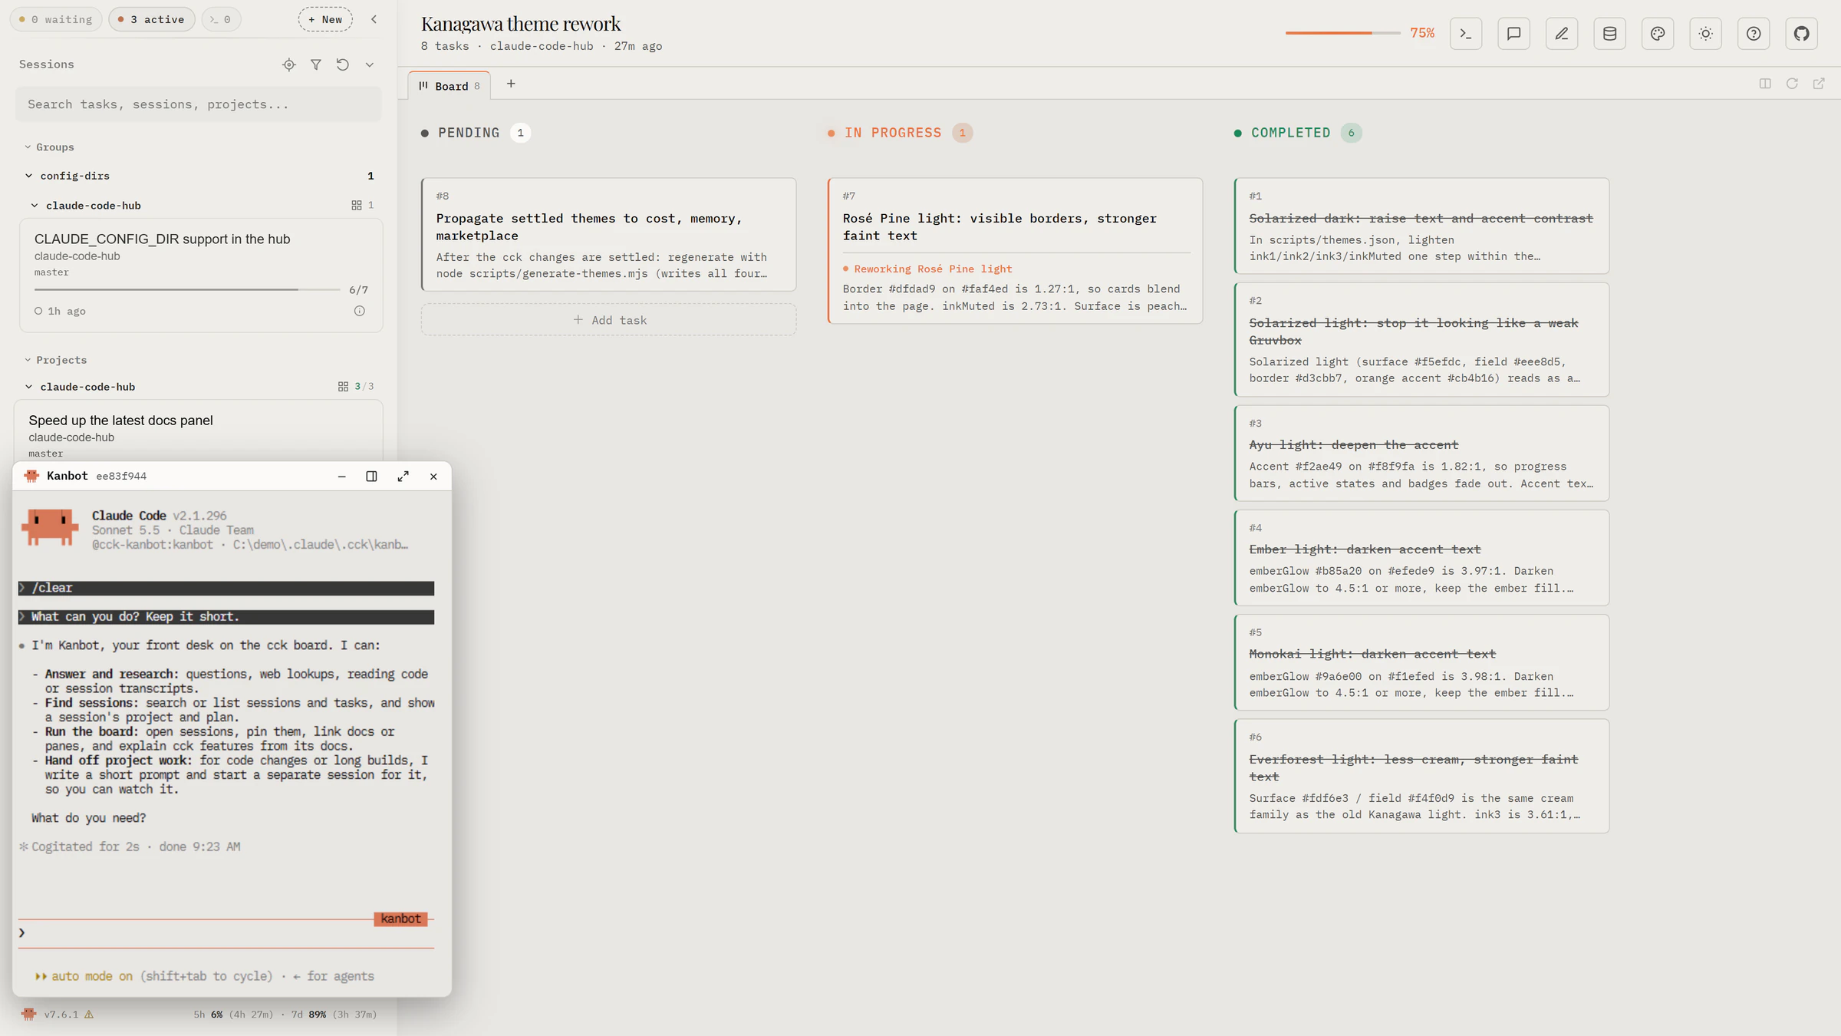The width and height of the screenshot is (1841, 1036).
Task: Open completed task #3 Ayu light card
Action: coord(1421,454)
